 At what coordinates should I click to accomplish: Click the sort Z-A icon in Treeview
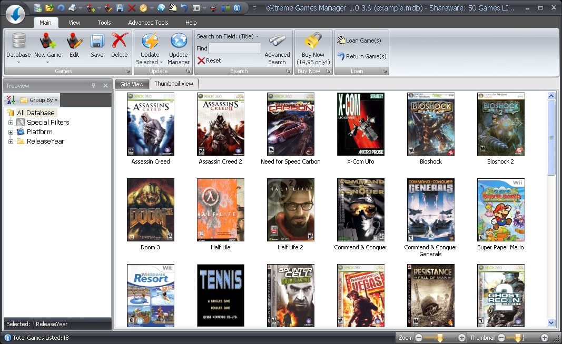coord(11,100)
